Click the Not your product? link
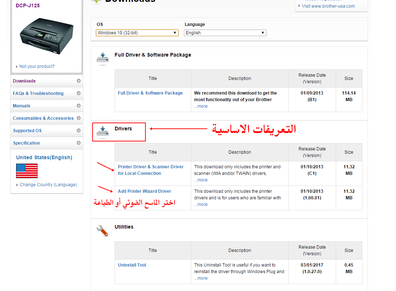Screen dimensions: 396x291 click(37, 66)
